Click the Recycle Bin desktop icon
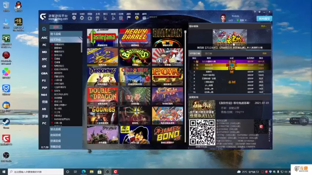 6,6
